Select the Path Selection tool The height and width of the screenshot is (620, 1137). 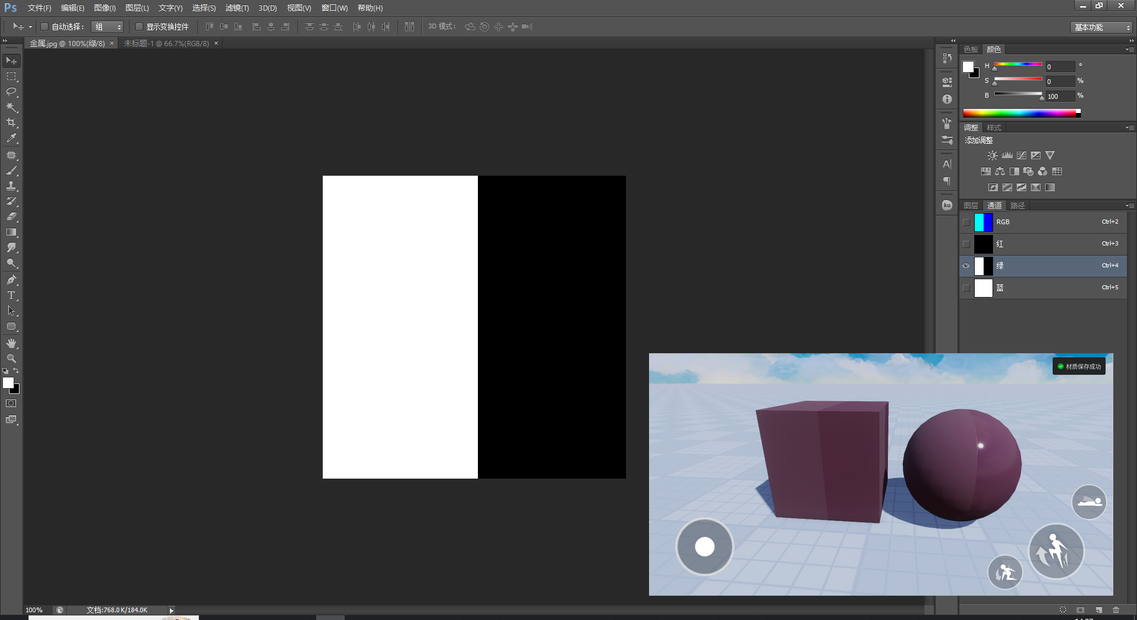tap(11, 311)
